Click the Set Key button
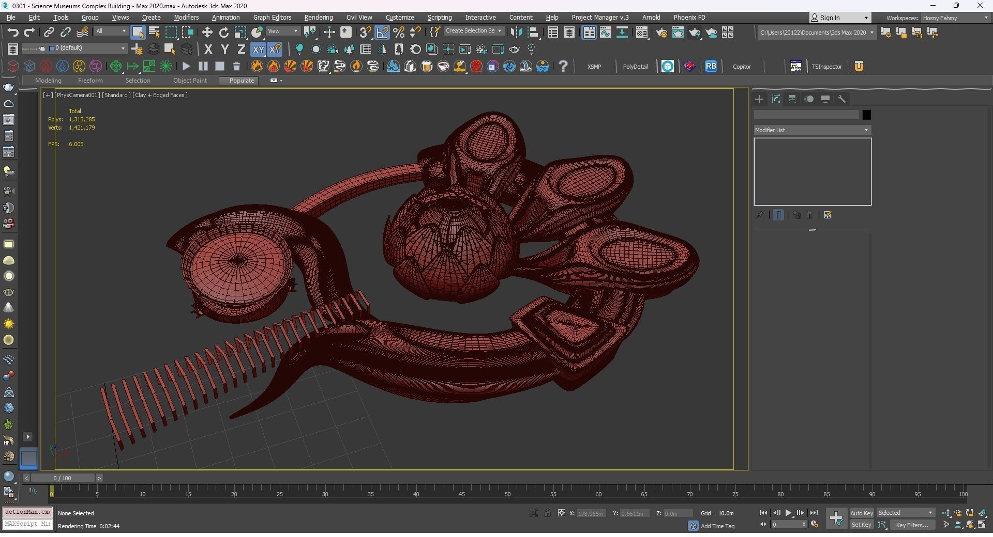This screenshot has width=993, height=537. coord(861,525)
